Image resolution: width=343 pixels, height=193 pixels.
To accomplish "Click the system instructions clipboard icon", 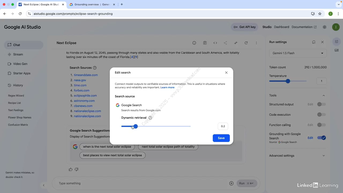I will click(x=205, y=43).
